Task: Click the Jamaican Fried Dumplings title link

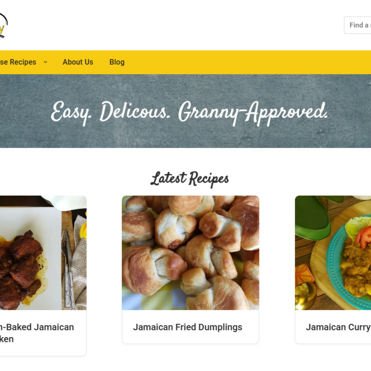Action: (x=188, y=327)
